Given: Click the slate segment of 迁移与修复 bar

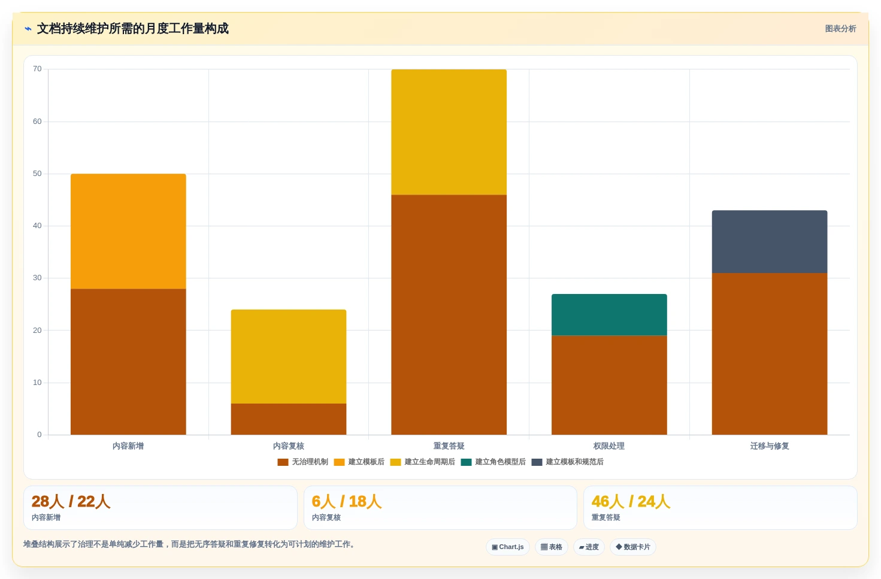Looking at the screenshot, I should tap(770, 241).
